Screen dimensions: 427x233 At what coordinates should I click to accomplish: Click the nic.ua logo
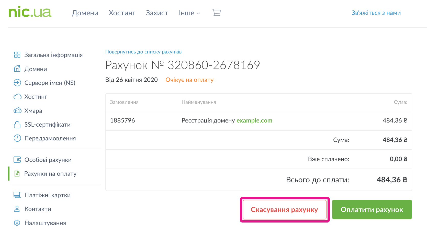(x=30, y=12)
